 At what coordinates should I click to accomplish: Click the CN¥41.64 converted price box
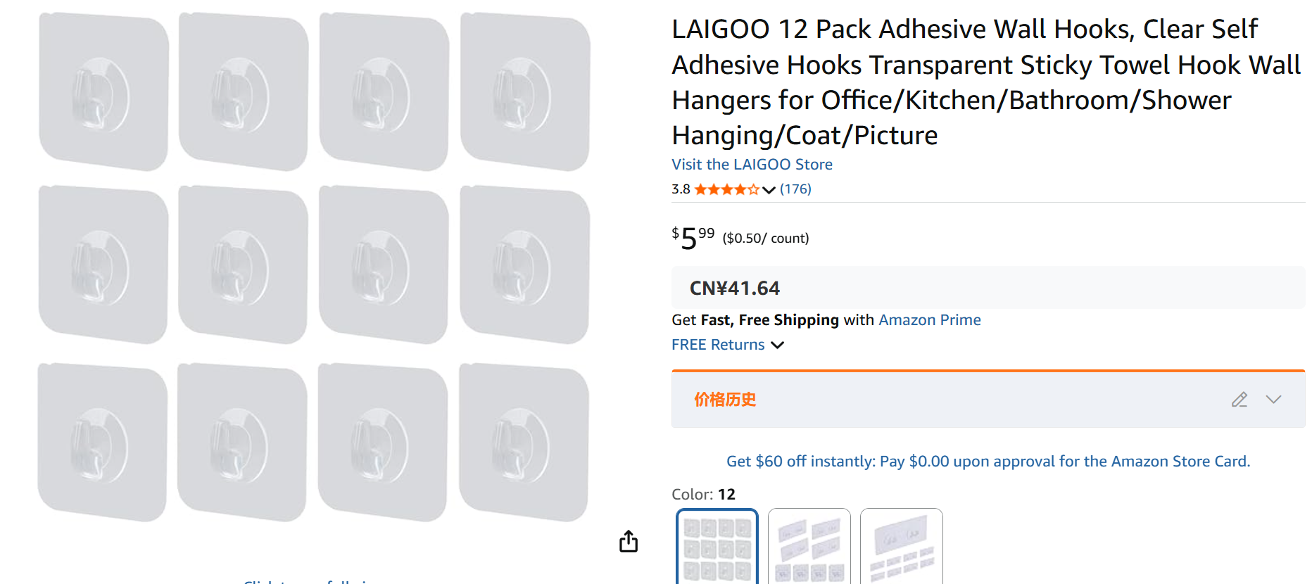[x=735, y=288]
